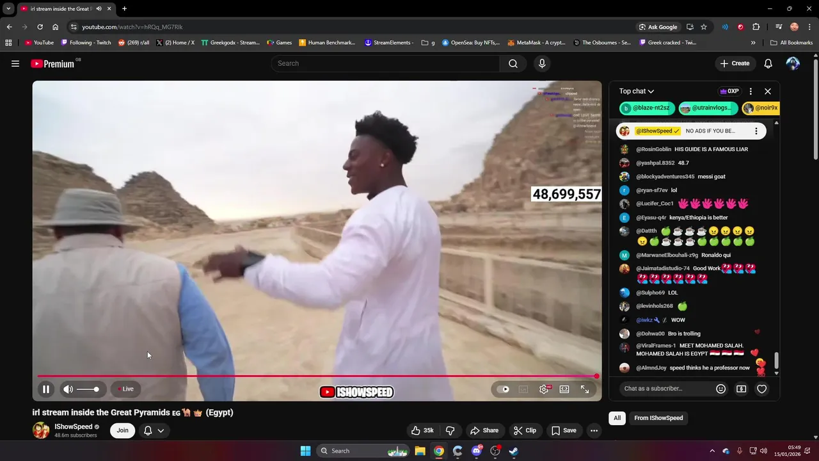Open YouTube notifications bell

pos(768,63)
